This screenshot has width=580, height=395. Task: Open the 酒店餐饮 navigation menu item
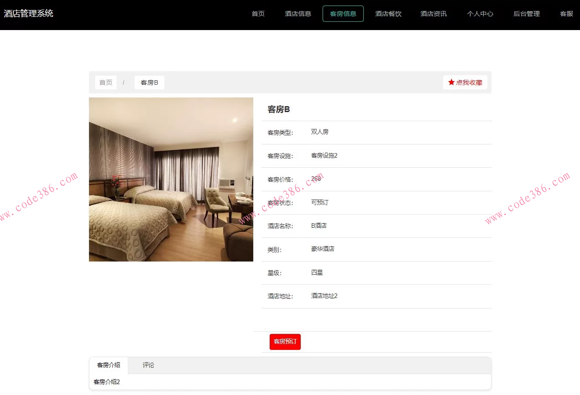(x=388, y=14)
